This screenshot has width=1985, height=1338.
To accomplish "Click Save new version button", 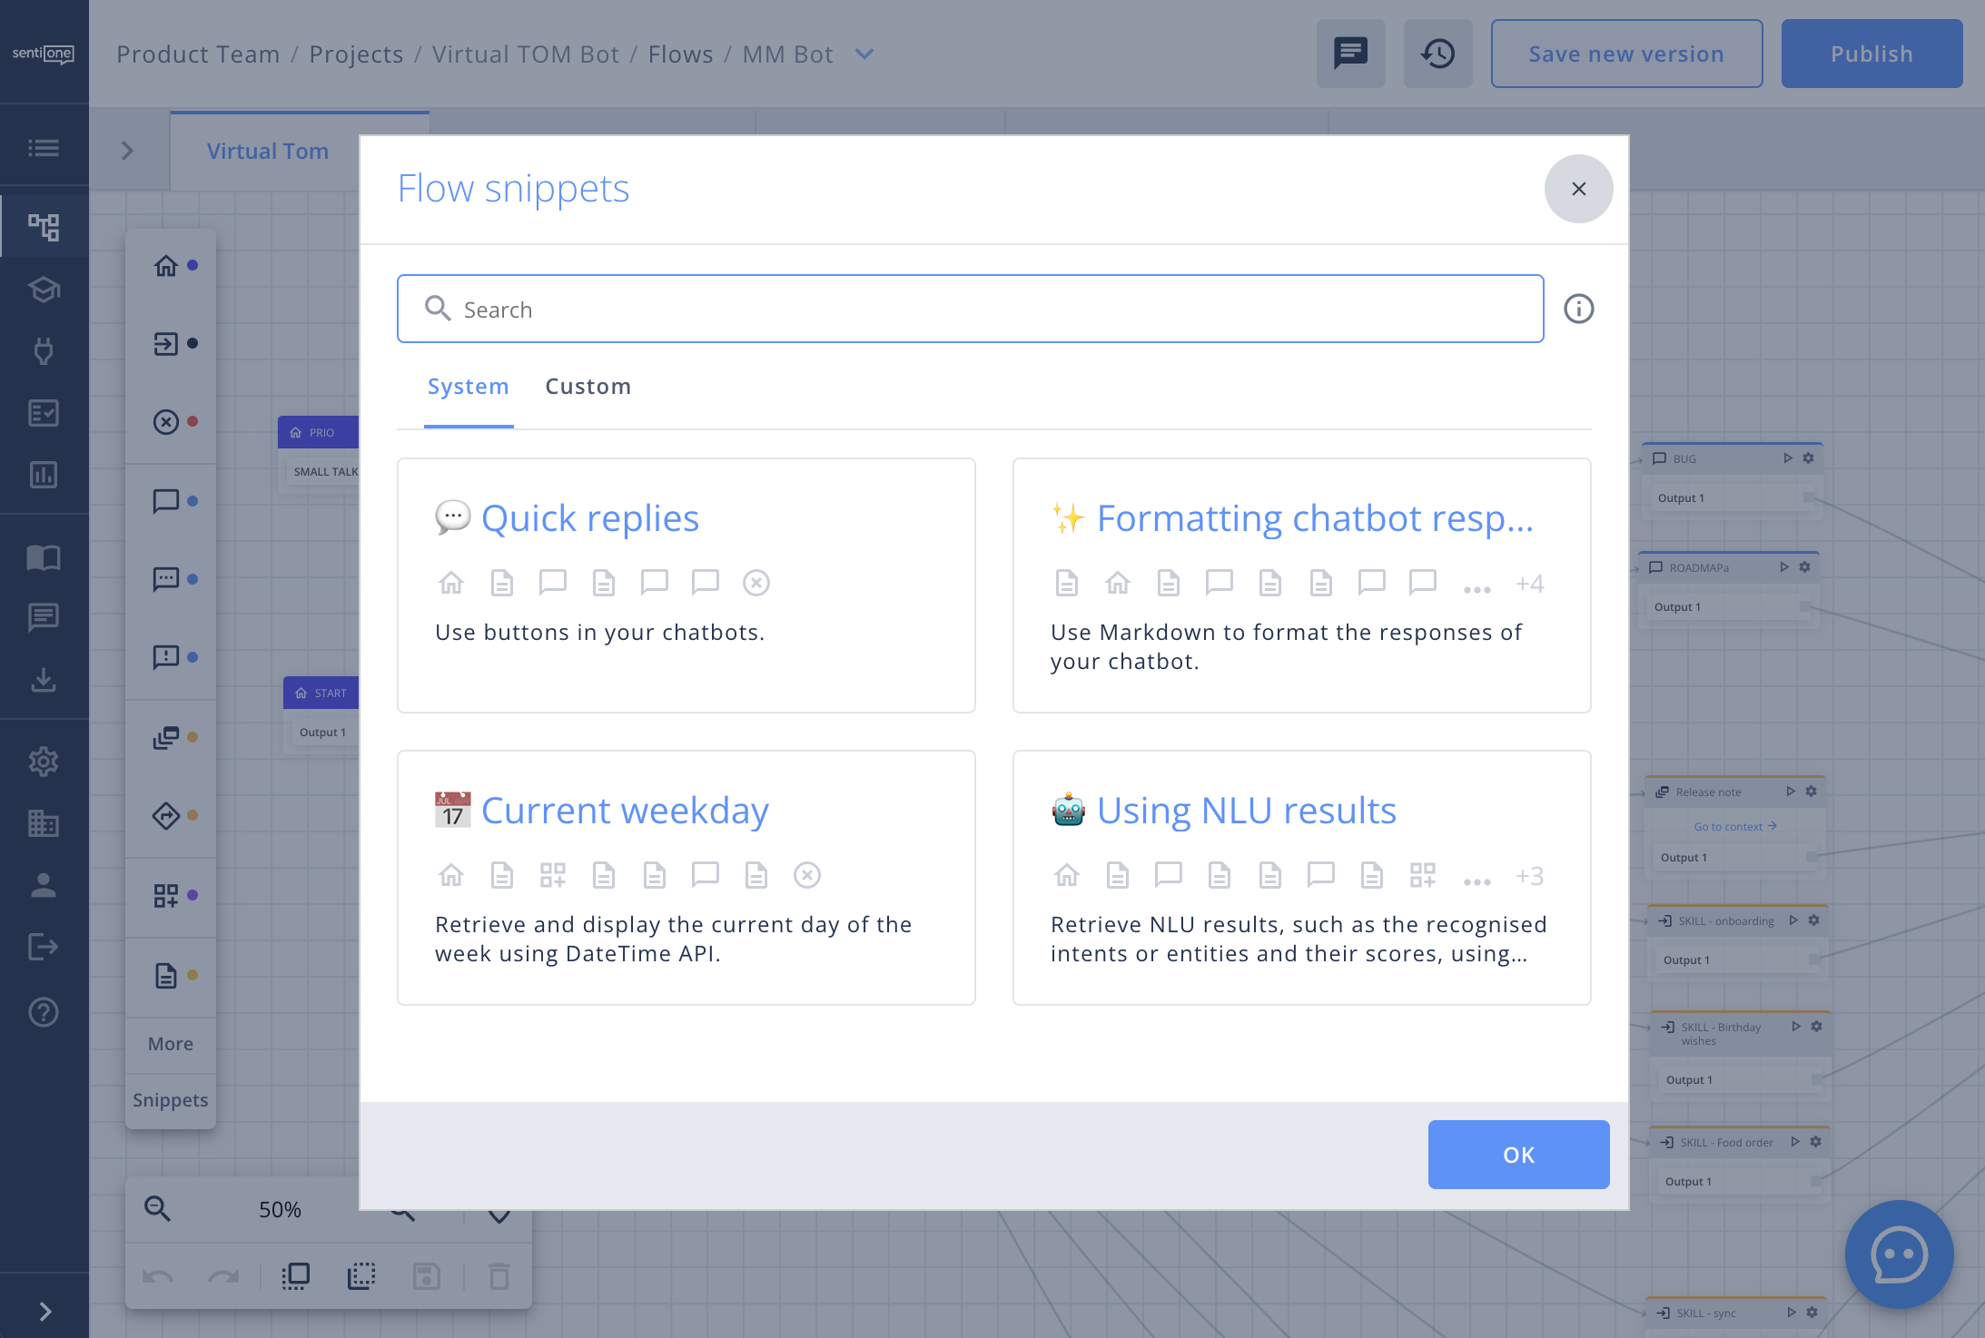I will coord(1625,54).
